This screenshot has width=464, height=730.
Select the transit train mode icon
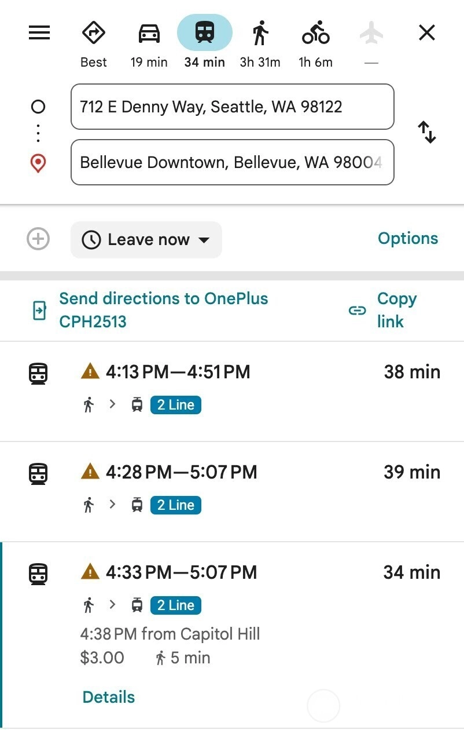(205, 33)
